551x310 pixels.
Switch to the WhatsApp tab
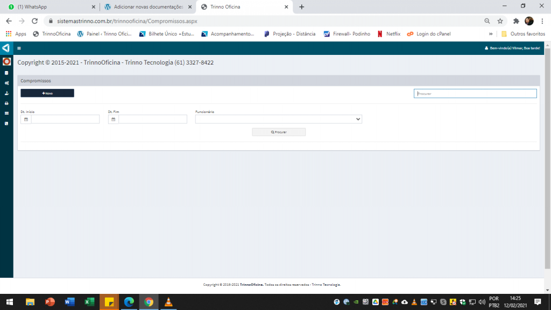click(52, 6)
